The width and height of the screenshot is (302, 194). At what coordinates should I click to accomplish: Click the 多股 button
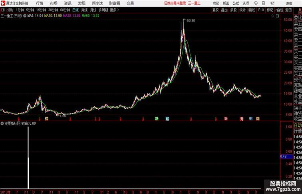(233, 10)
